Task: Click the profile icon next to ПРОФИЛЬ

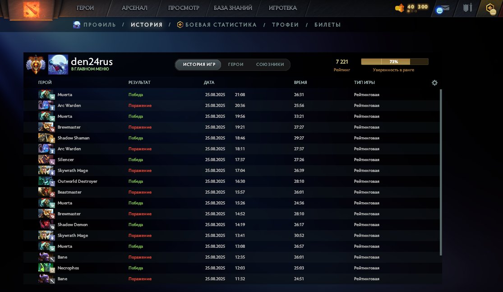Action: click(x=77, y=25)
